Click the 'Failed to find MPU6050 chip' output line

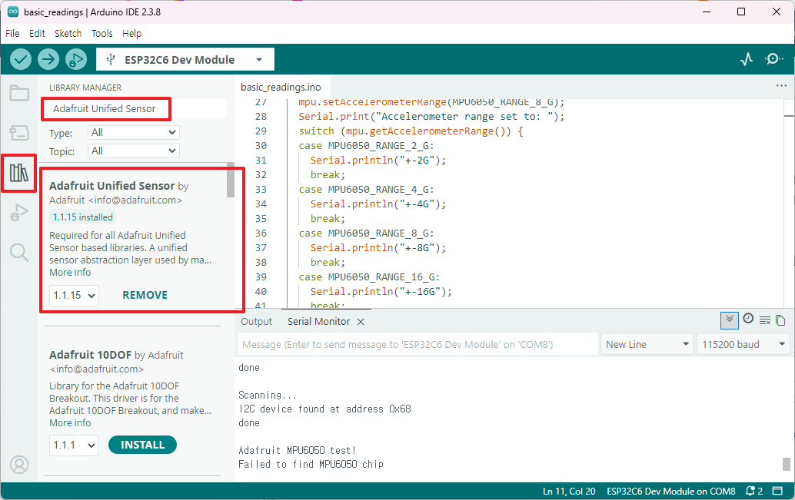(311, 464)
